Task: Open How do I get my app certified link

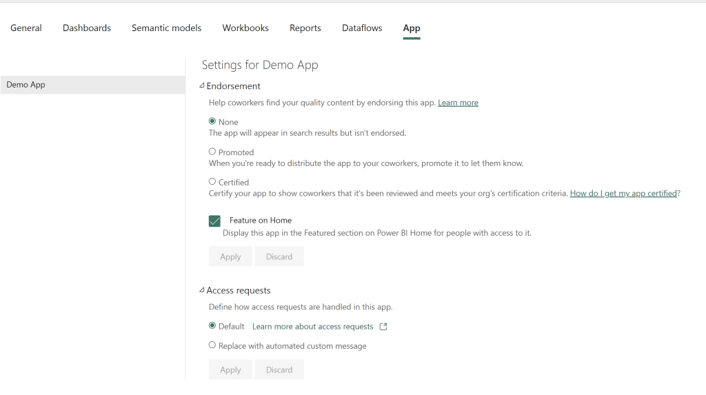Action: (623, 194)
